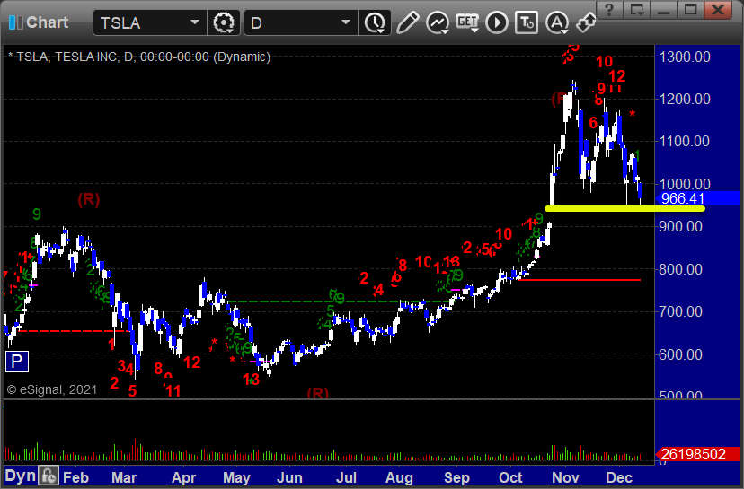Open the alerts 'A' circle icon
The image size is (744, 489).
click(x=557, y=22)
